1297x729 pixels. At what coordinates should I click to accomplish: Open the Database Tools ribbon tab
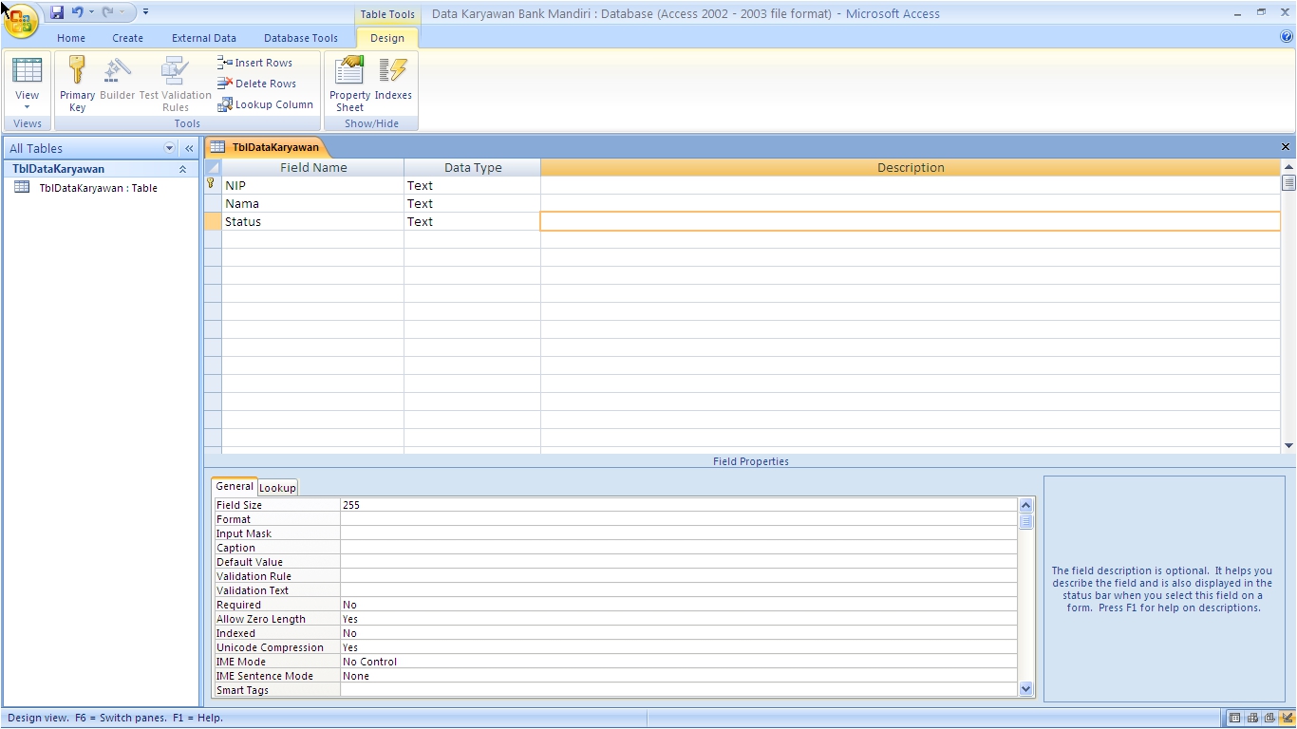pyautogui.click(x=301, y=38)
